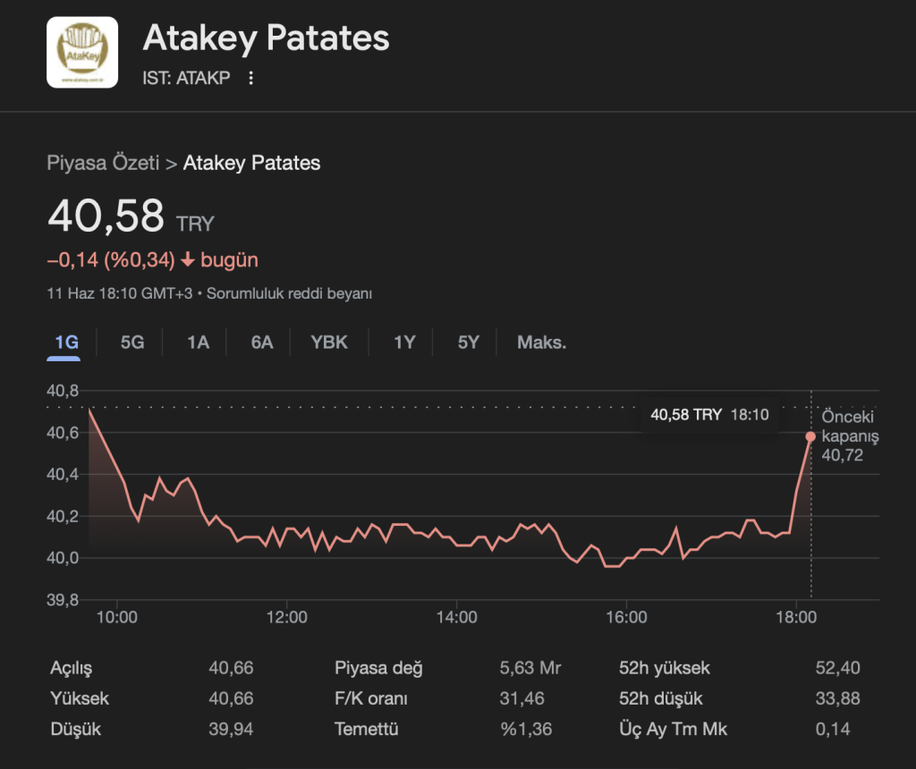Viewport: 916px width, 769px height.
Task: Click the 40,58 TRY chart tooltip
Action: (708, 415)
